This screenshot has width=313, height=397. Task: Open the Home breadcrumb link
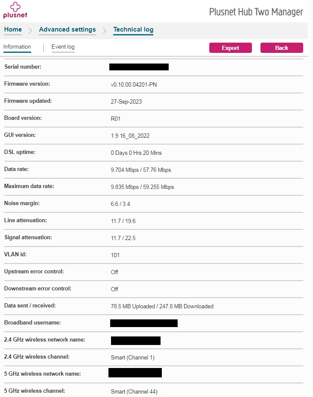click(x=12, y=29)
